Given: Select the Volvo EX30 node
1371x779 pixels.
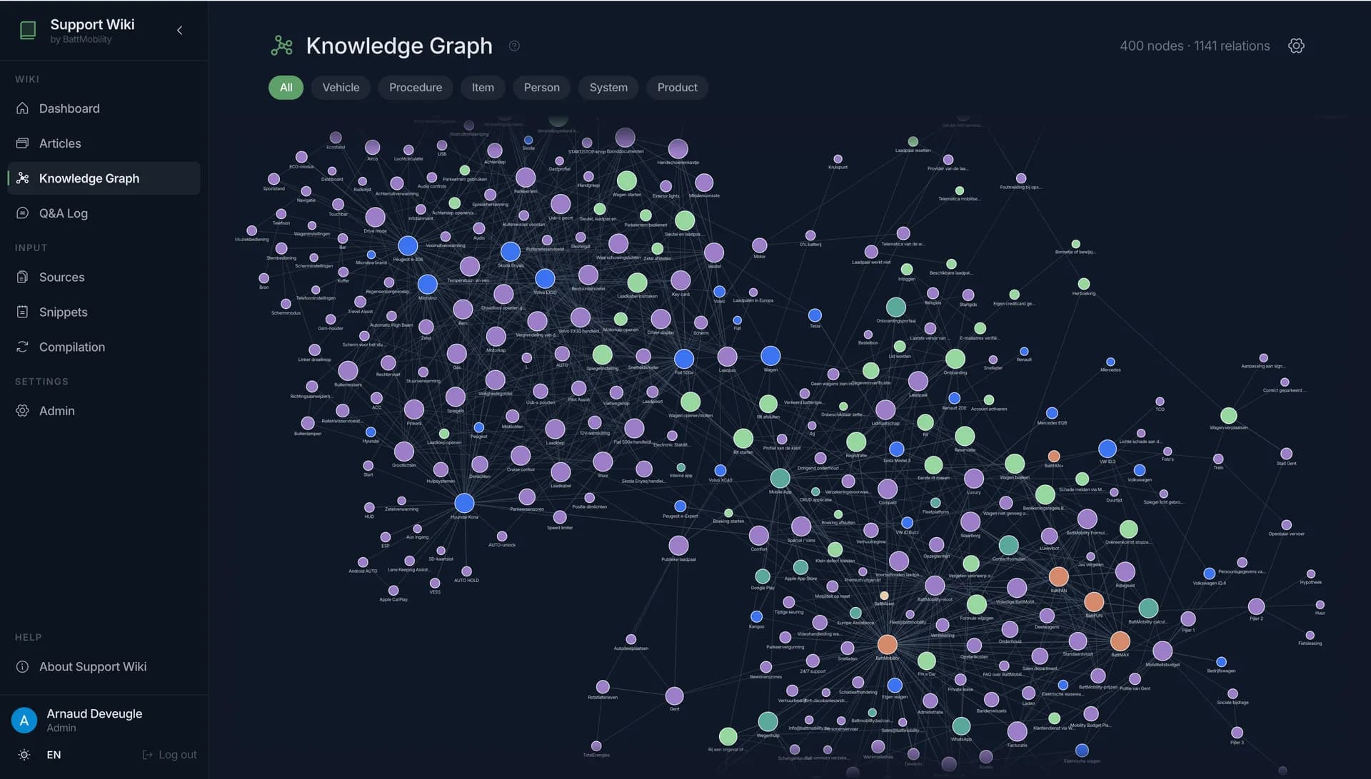Looking at the screenshot, I should (x=545, y=278).
